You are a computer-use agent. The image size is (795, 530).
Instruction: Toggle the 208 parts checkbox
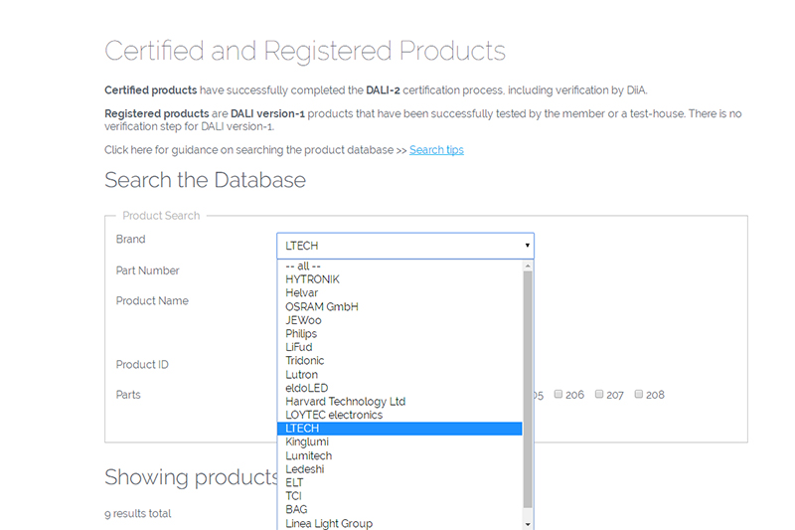pos(639,394)
